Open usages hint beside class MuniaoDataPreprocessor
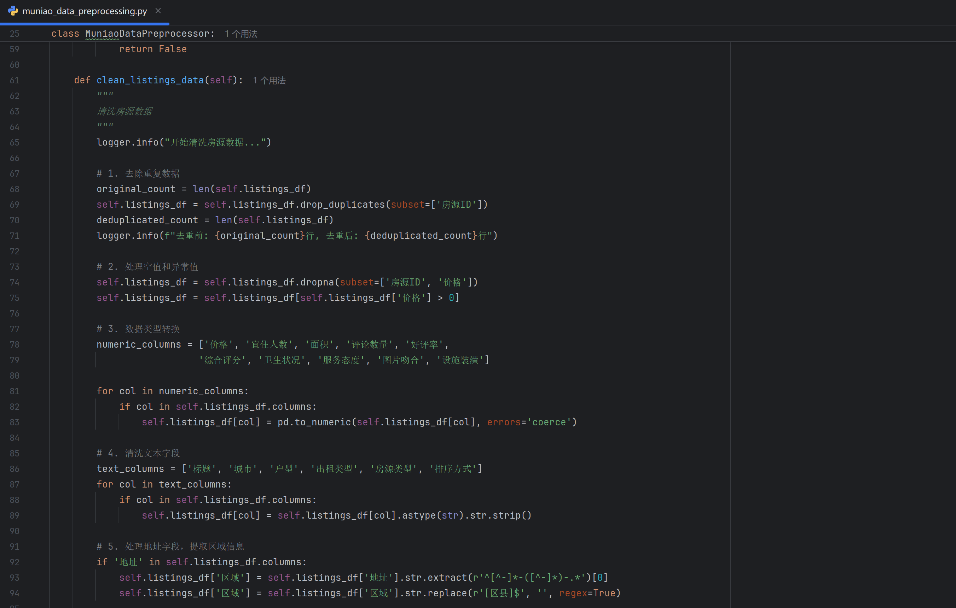This screenshot has height=608, width=956. click(x=241, y=34)
